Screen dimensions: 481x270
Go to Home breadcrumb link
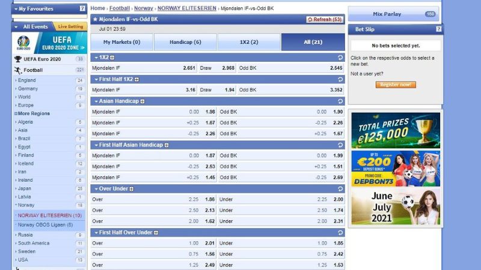pyautogui.click(x=97, y=8)
